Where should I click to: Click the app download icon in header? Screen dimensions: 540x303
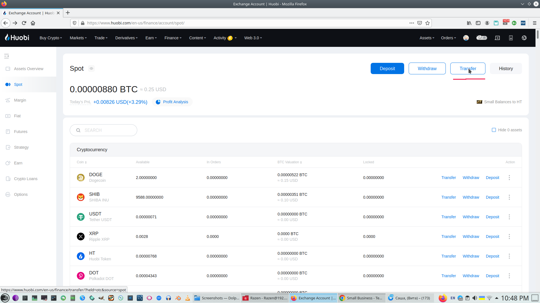tap(511, 38)
